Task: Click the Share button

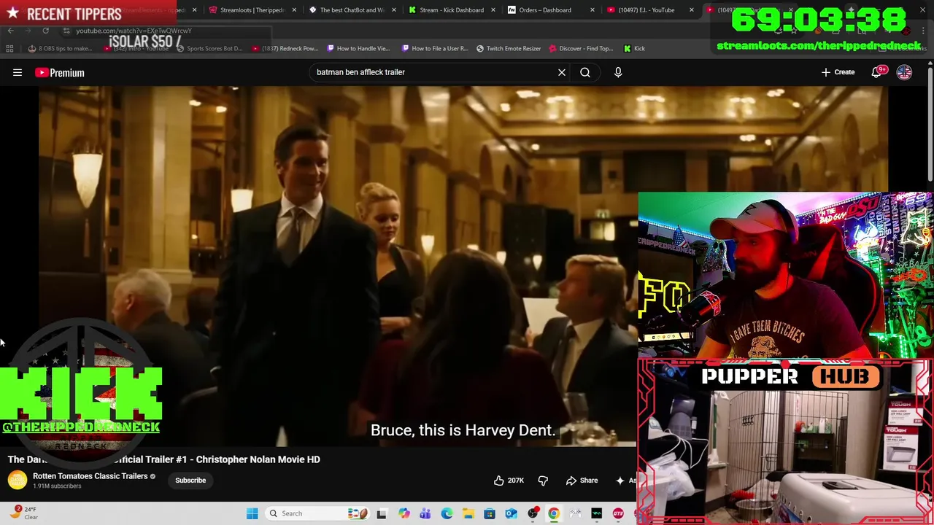Action: [x=582, y=481]
